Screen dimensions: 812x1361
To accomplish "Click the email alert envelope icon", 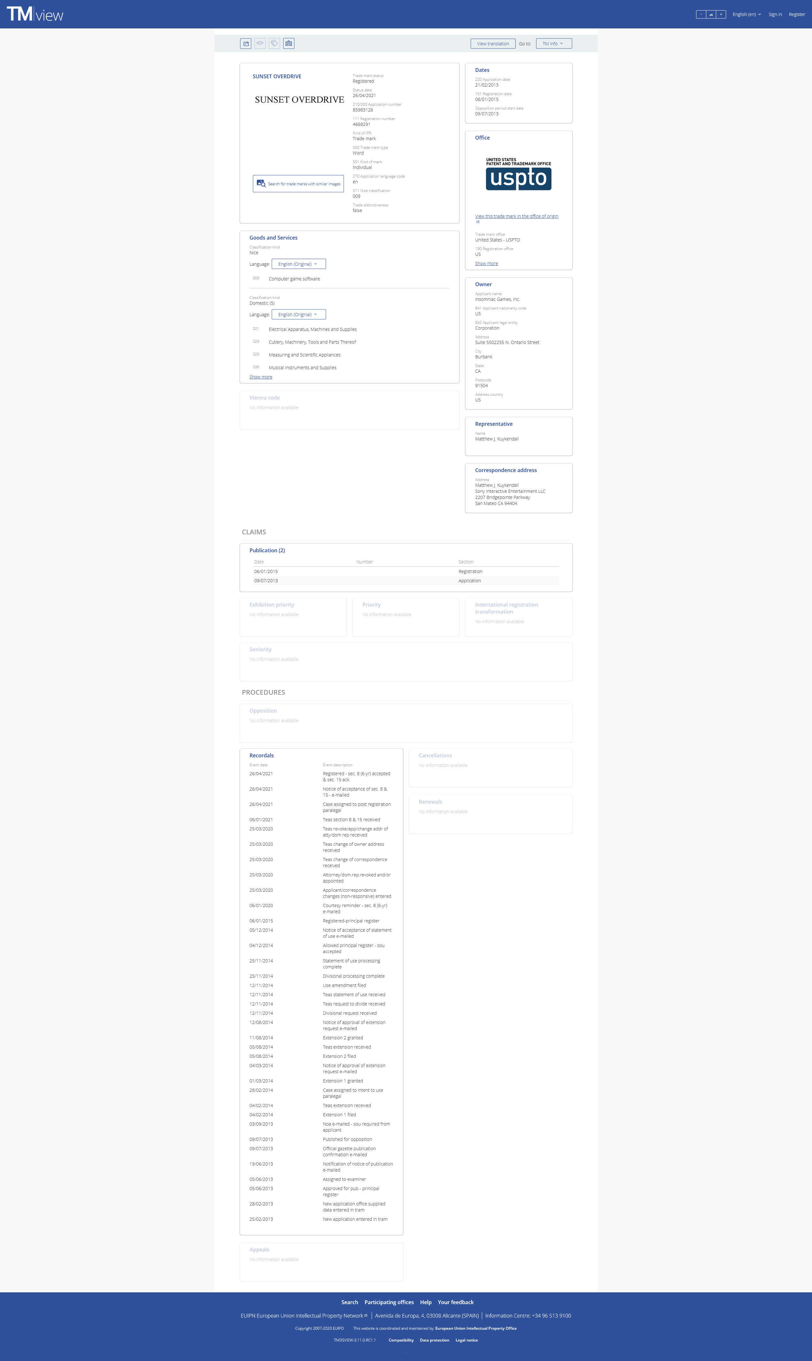I will tap(289, 43).
